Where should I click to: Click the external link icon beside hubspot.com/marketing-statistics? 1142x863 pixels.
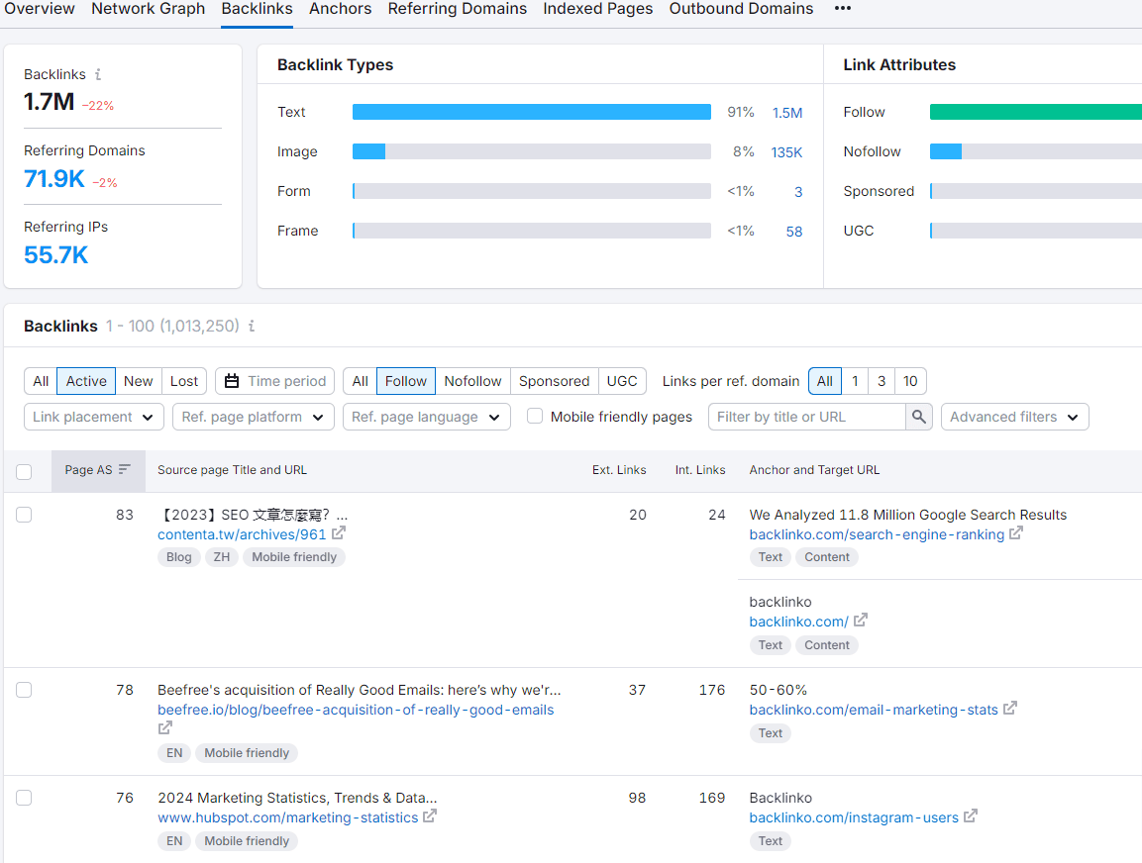pyautogui.click(x=429, y=817)
